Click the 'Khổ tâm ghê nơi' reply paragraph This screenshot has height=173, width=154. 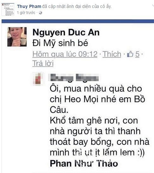point(100,137)
